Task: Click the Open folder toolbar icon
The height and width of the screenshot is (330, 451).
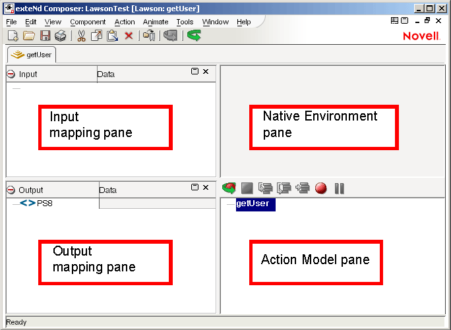Action: click(29, 36)
